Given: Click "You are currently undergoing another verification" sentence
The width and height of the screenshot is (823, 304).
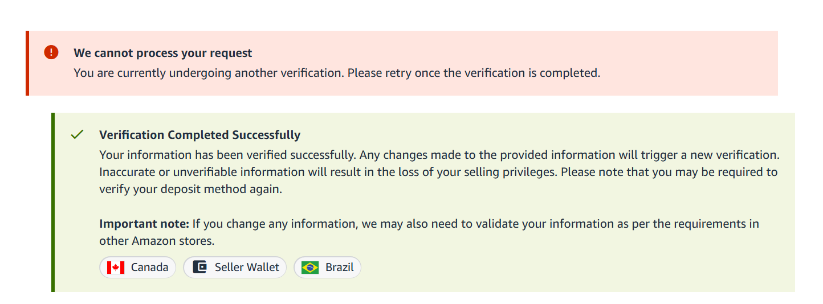Looking at the screenshot, I should [x=209, y=73].
